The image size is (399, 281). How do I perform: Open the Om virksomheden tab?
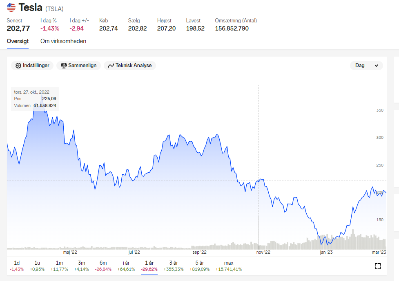pos(63,41)
